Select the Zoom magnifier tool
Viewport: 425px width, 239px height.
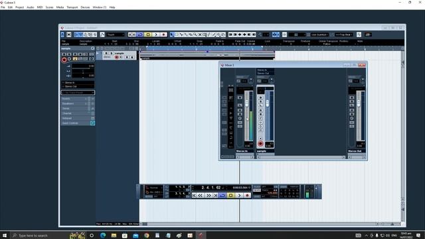[x=195, y=35]
